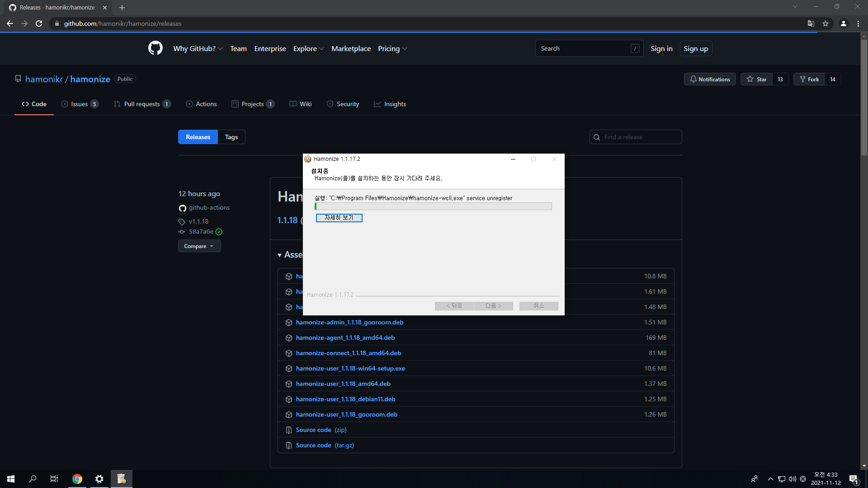This screenshot has width=868, height=488.
Task: Open taskbar search magnifier
Action: (x=33, y=479)
